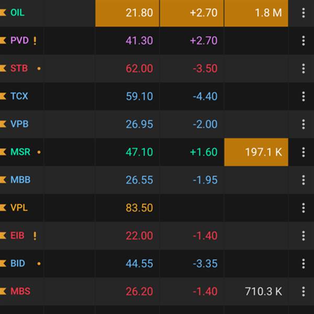The width and height of the screenshot is (314, 314).
Task: Open the three-dot menu for OIL
Action: (303, 13)
